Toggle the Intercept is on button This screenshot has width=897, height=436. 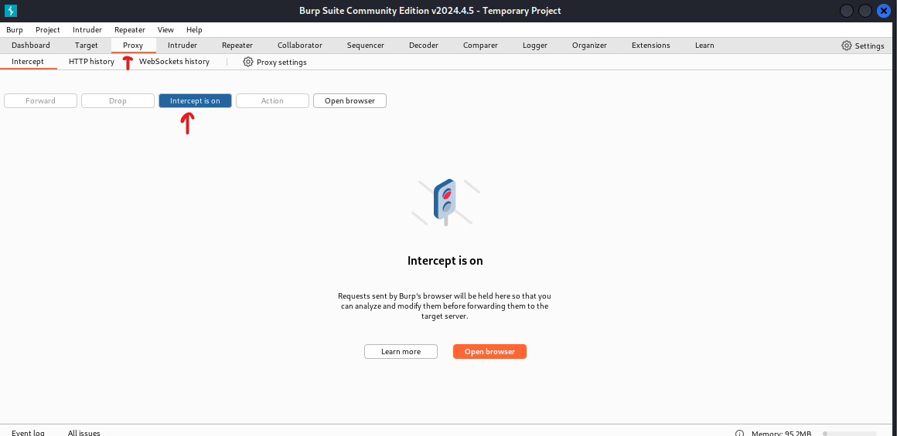(x=195, y=100)
